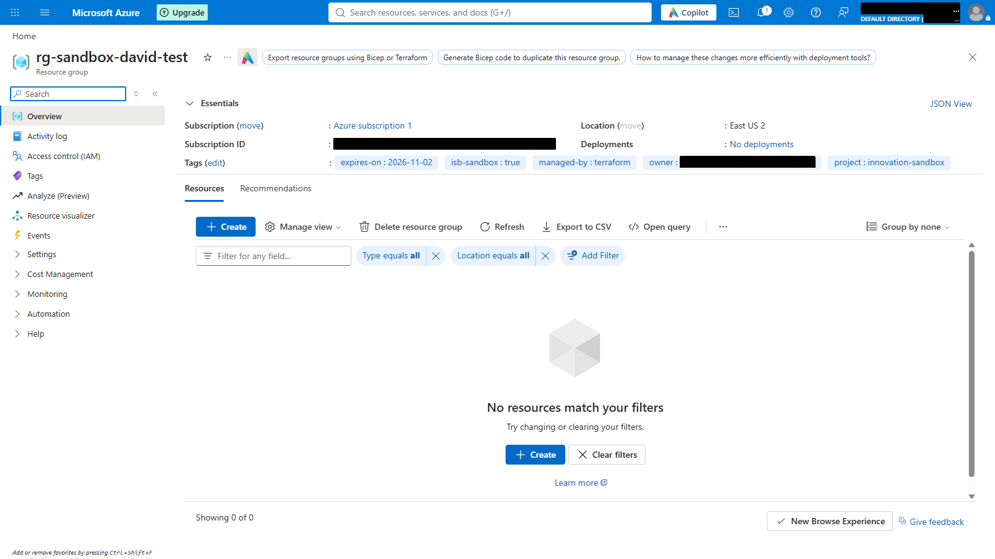The image size is (995, 559).
Task: Open the help question mark icon
Action: click(816, 12)
